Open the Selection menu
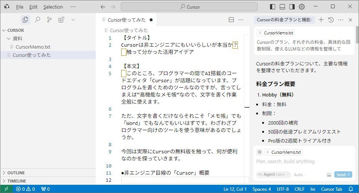Viewport: 359px width, 193px height. [x=53, y=7]
